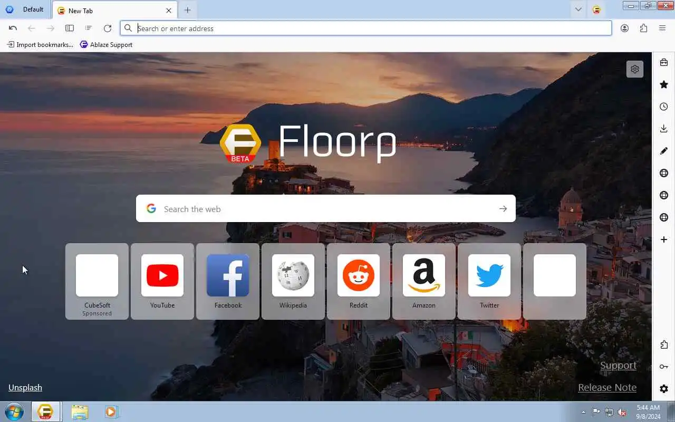This screenshot has height=422, width=675.
Task: Open a new tab with plus button
Action: 187,10
